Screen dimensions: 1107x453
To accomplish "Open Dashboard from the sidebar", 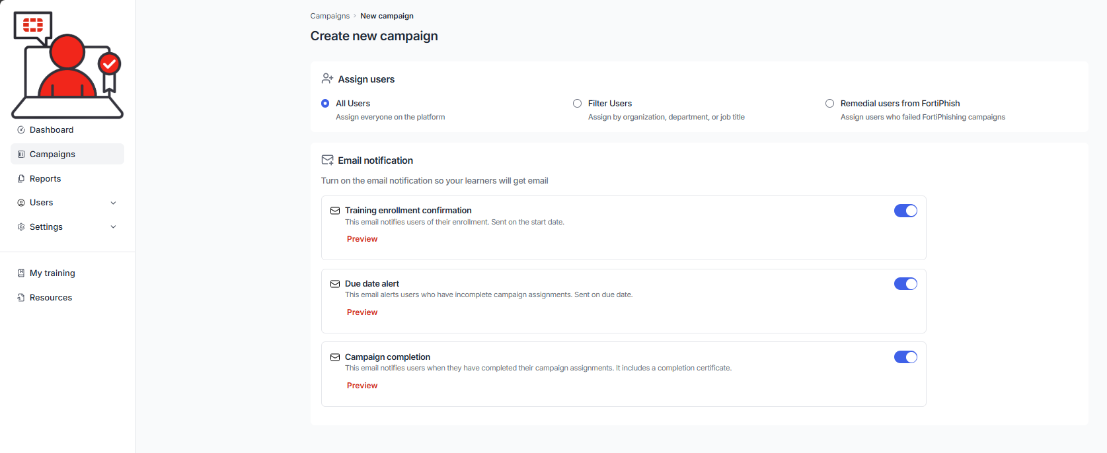I will (x=67, y=130).
